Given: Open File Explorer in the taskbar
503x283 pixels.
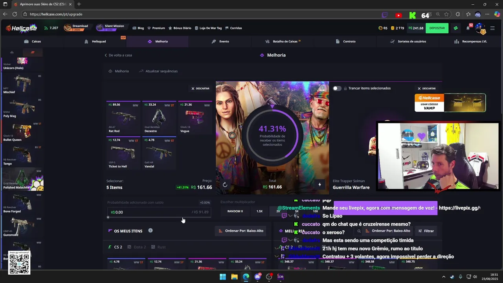Looking at the screenshot, I should (234, 277).
